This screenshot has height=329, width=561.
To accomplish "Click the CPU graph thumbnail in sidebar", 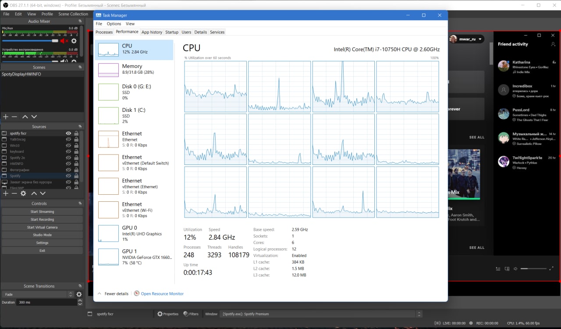I will point(108,49).
